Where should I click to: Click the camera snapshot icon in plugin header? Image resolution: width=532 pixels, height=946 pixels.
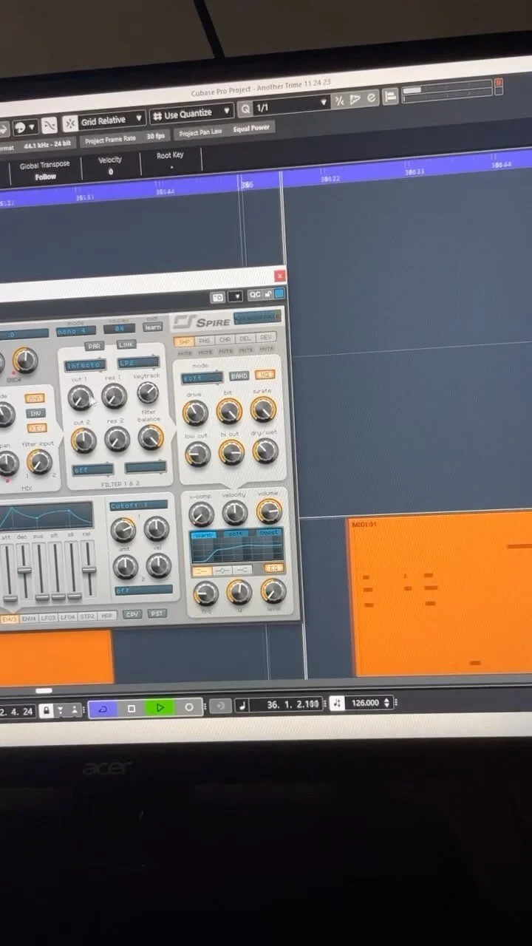point(217,297)
